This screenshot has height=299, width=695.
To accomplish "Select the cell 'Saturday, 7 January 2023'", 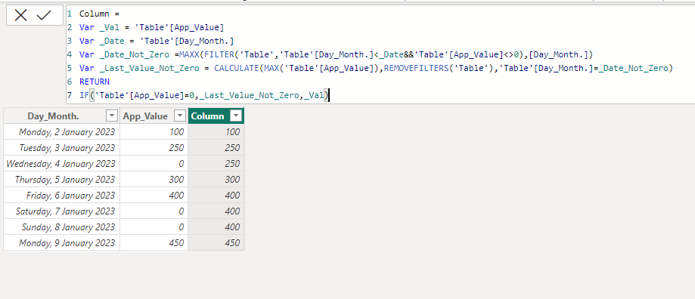I will coord(61,211).
